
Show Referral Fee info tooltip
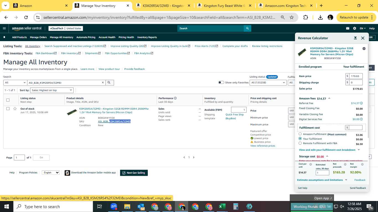(x=361, y=103)
